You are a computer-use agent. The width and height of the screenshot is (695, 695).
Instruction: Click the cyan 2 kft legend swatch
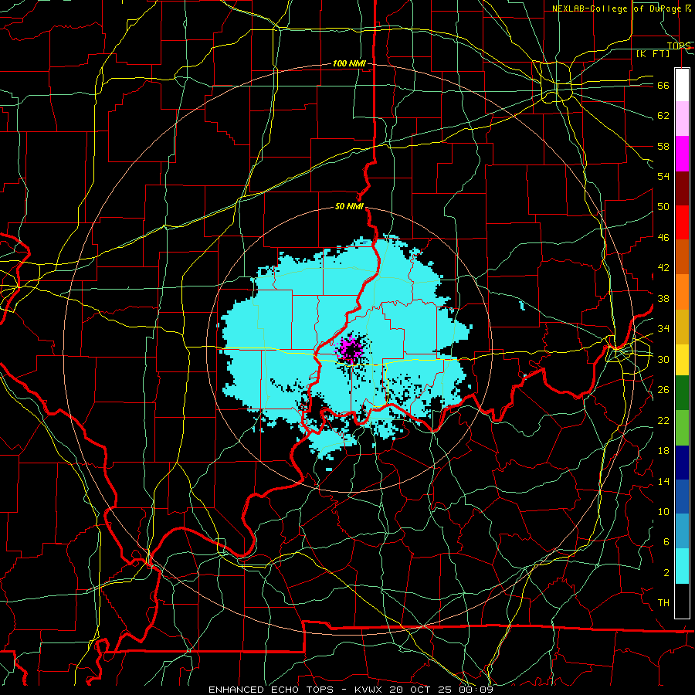click(682, 566)
